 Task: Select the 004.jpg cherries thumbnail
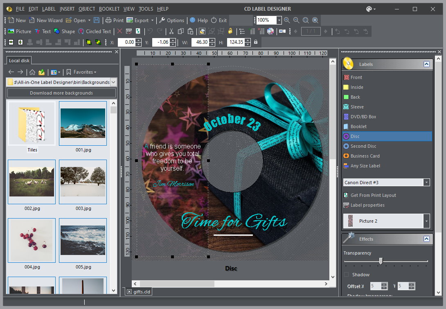point(32,240)
